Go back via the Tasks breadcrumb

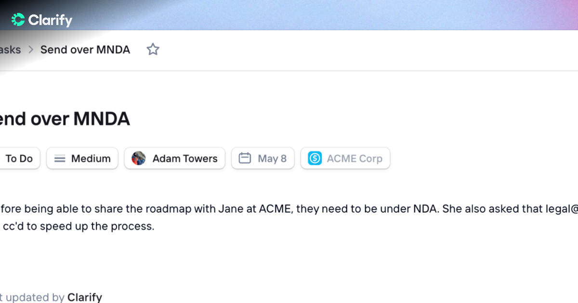click(10, 50)
